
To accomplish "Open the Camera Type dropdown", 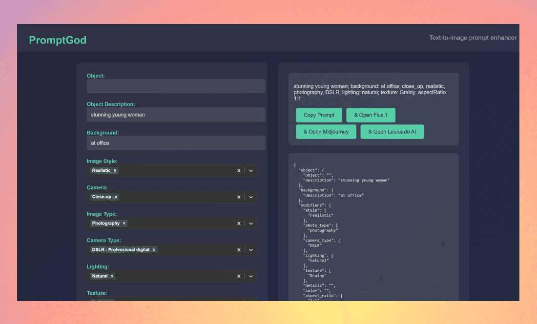I will tap(251, 250).
